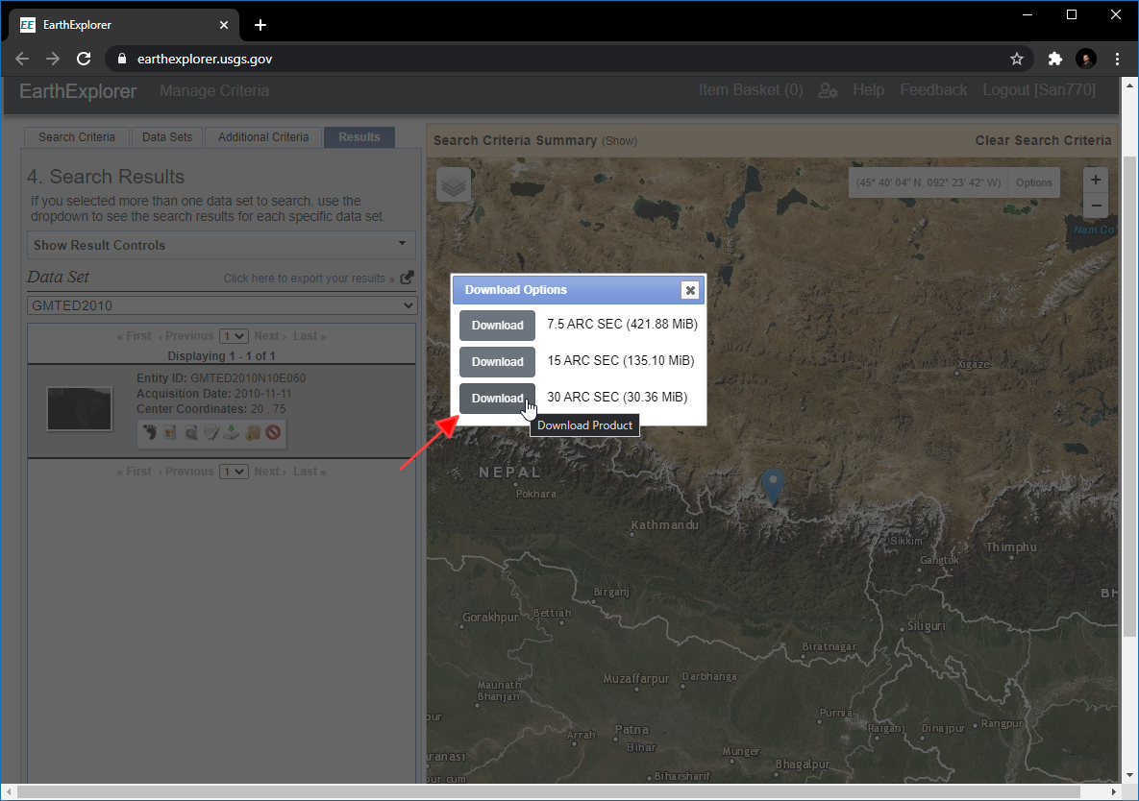1139x801 pixels.
Task: Open the Feedback link
Action: coord(933,90)
